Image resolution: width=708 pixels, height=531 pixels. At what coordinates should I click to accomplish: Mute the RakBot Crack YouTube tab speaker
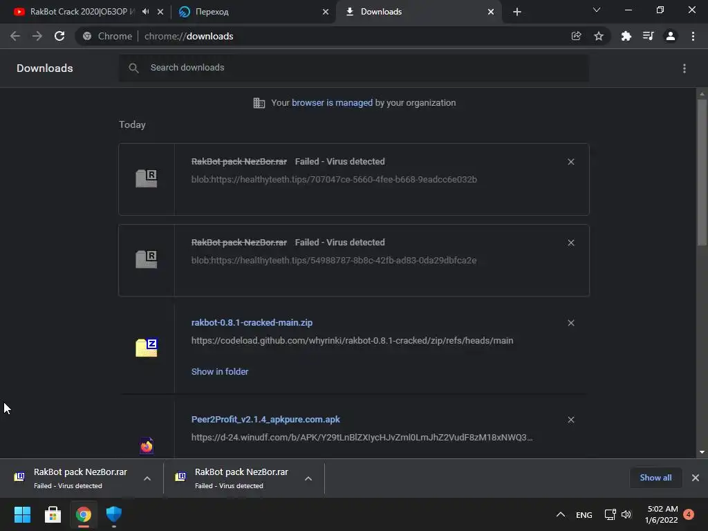click(x=145, y=12)
